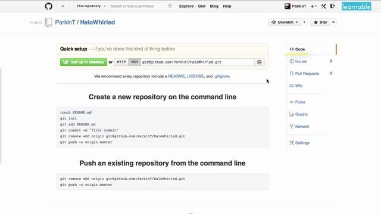381x214 pixels.
Task: Focus the Search or type a command field
Action: coord(138,6)
